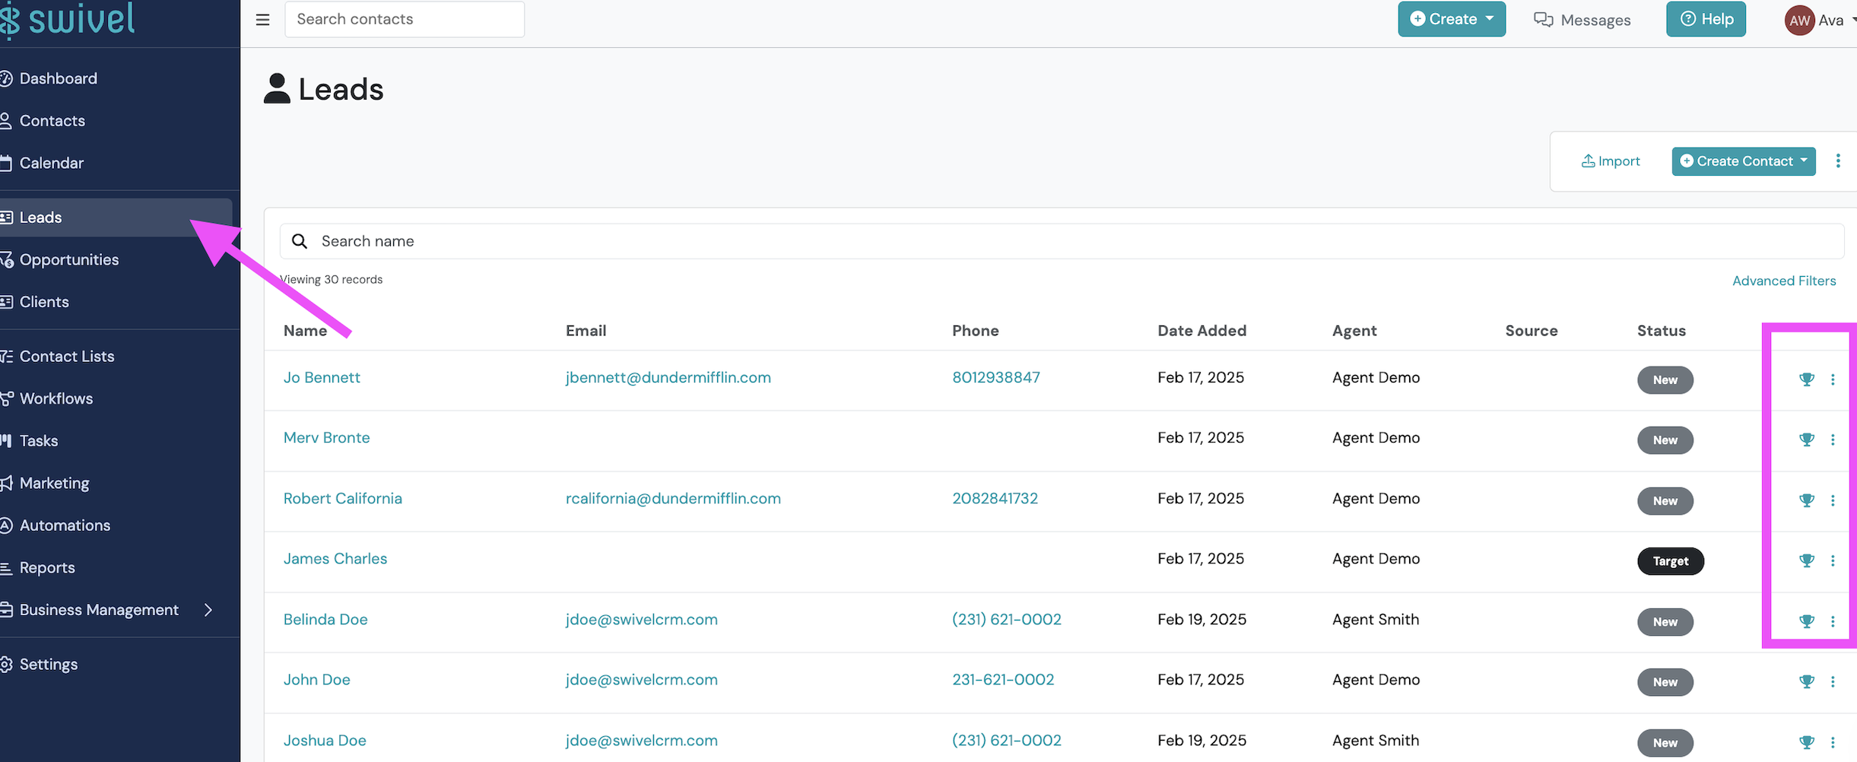Open the more options menu beside Create Contact

point(1838,161)
